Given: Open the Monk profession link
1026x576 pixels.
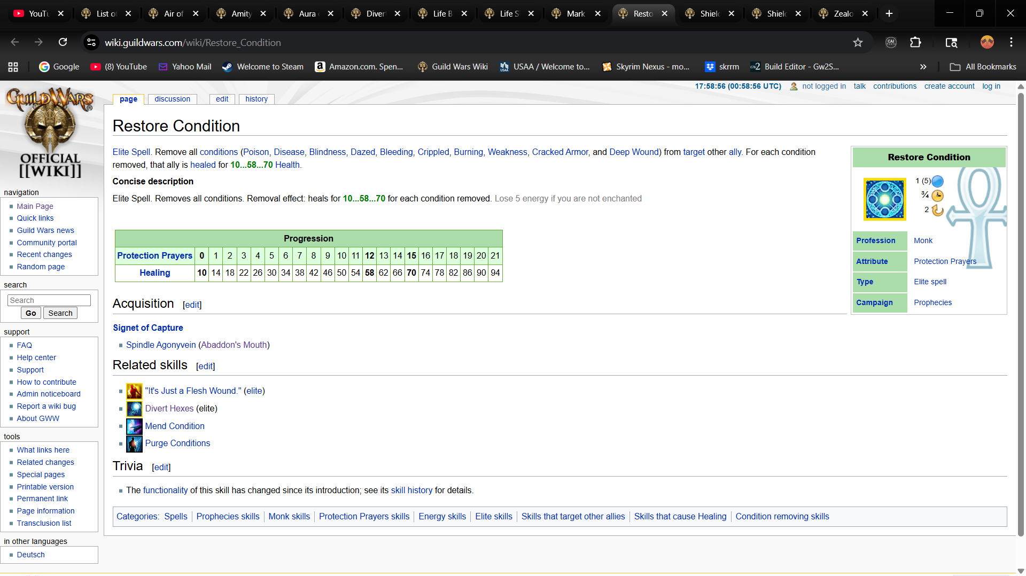Looking at the screenshot, I should pos(923,241).
